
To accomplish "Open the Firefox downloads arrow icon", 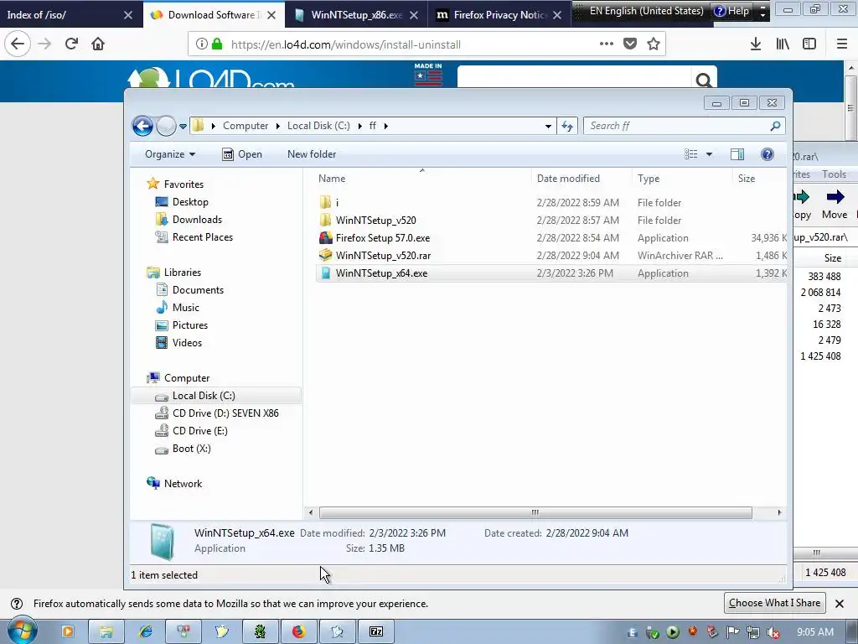I will point(756,44).
